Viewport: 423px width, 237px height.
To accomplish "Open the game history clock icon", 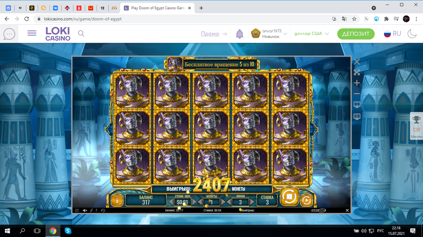I will [103, 210].
